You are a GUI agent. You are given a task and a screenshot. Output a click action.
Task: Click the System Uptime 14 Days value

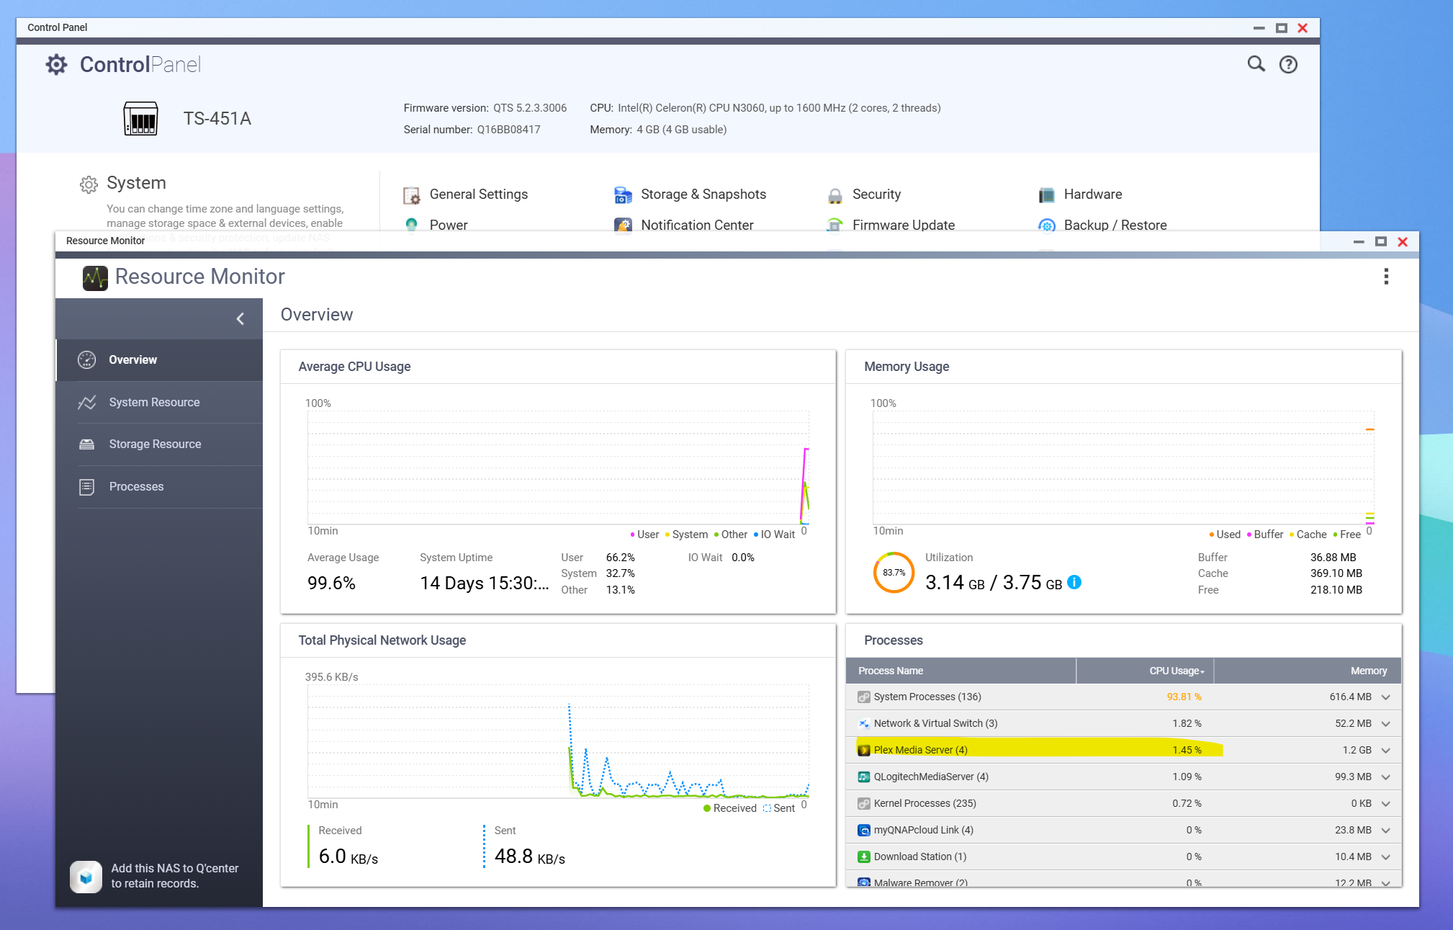tap(484, 583)
